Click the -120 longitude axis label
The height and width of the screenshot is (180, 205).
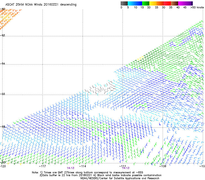click(3, 166)
